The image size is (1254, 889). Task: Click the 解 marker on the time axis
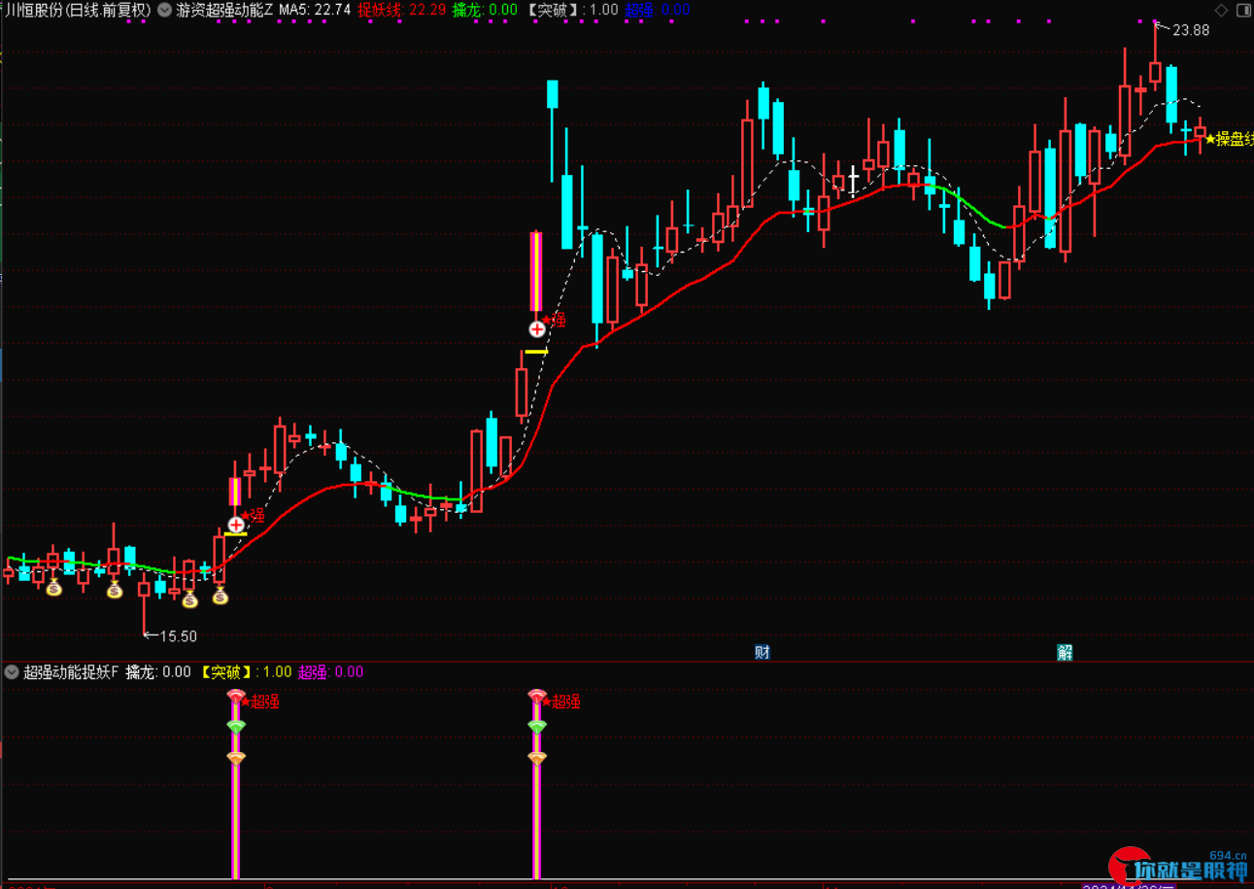click(1065, 652)
